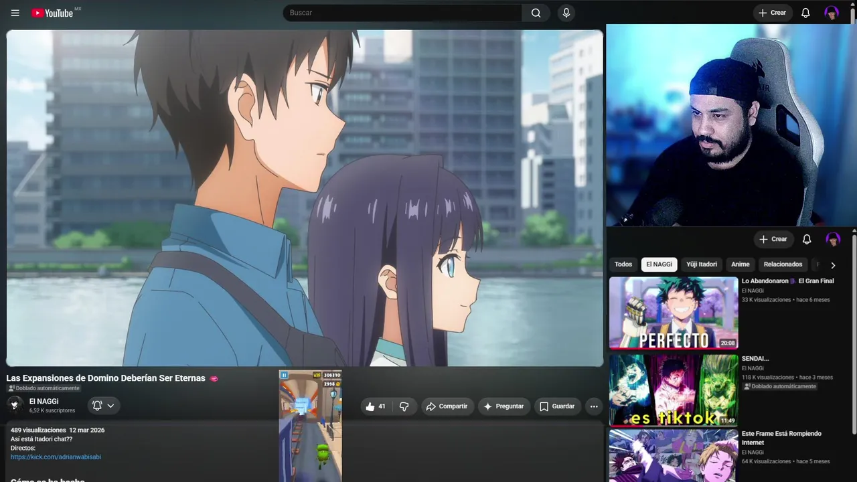Open 'Lo Abandonaron El Gran Final' title

point(787,281)
